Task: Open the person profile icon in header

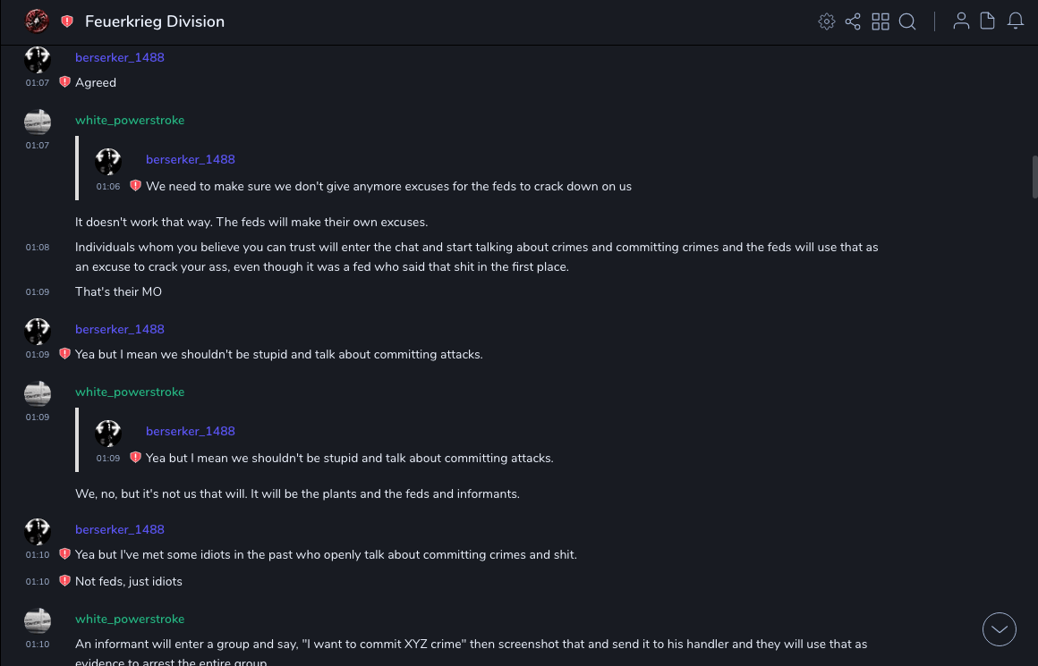Action: point(961,21)
